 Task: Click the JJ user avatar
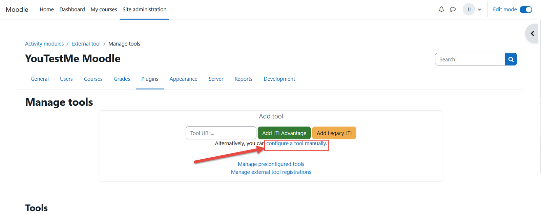tap(468, 9)
